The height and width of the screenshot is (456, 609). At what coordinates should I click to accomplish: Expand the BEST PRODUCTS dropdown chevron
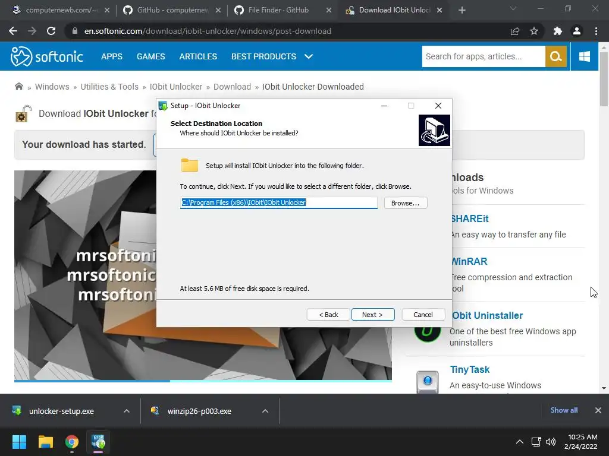309,56
